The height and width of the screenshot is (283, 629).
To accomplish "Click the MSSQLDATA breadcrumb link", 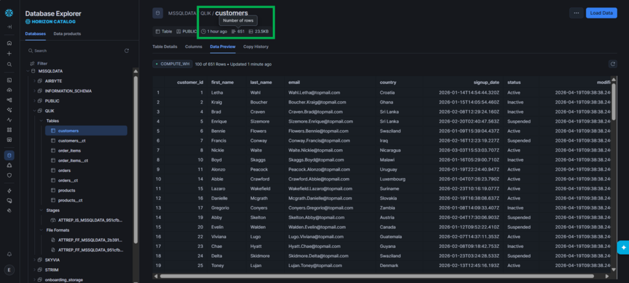I will (x=182, y=14).
